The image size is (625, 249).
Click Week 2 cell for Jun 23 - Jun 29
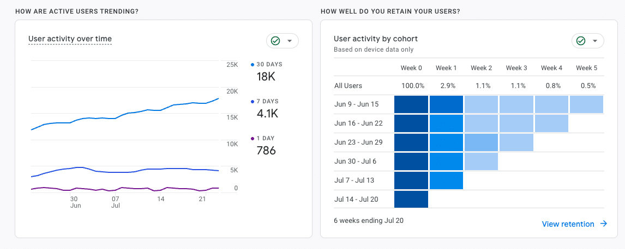coord(481,142)
